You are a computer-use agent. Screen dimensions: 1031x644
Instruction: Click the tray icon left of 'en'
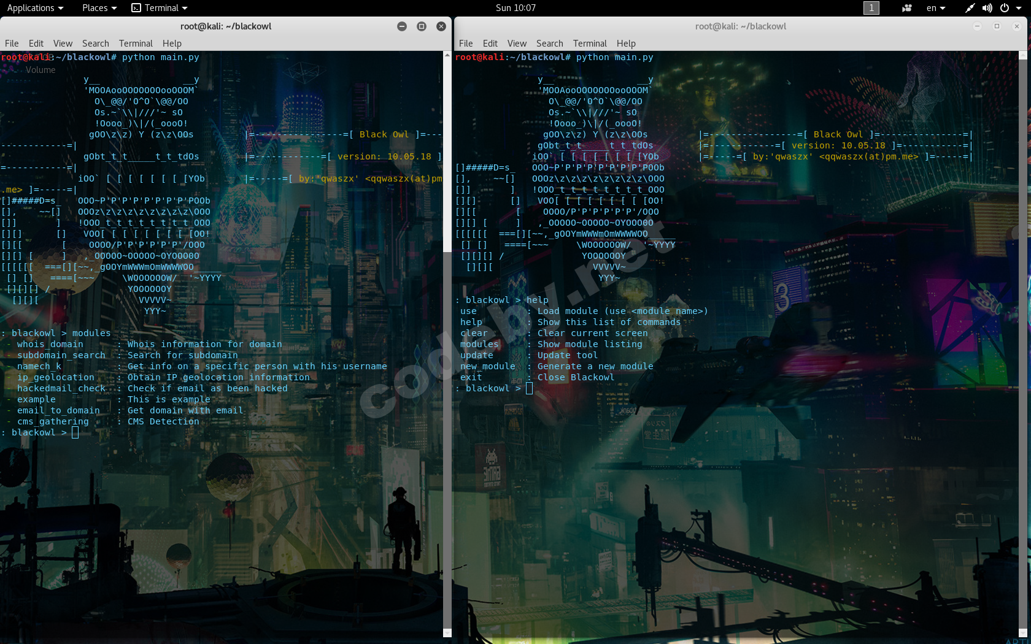pos(906,8)
